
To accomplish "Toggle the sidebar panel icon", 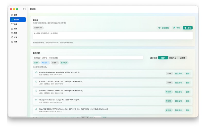I will click(x=24, y=9).
